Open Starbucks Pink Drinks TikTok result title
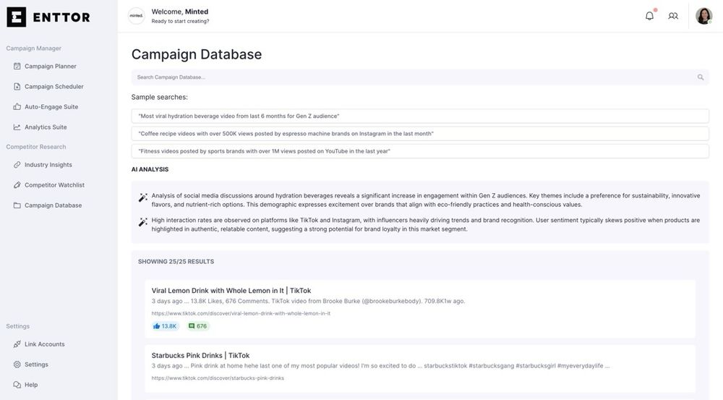The width and height of the screenshot is (723, 400). coord(200,356)
